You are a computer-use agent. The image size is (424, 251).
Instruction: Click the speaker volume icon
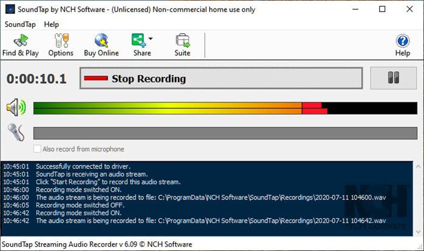coord(16,109)
